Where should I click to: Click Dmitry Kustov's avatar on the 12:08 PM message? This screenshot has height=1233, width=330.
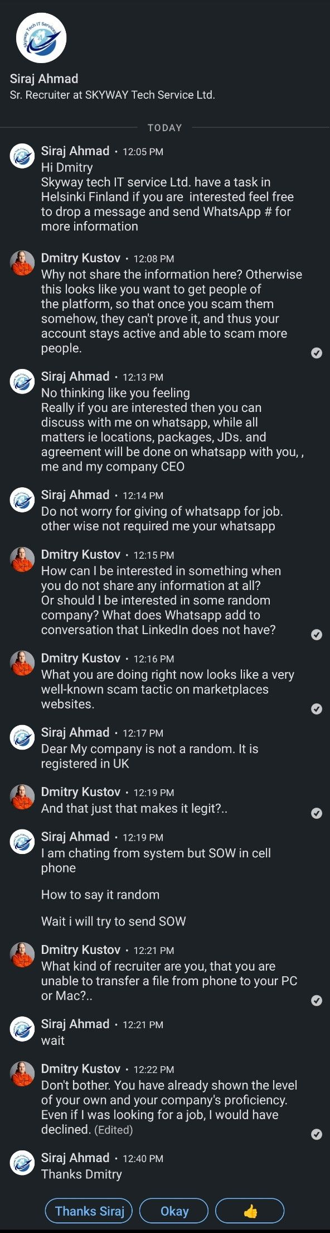tap(22, 263)
